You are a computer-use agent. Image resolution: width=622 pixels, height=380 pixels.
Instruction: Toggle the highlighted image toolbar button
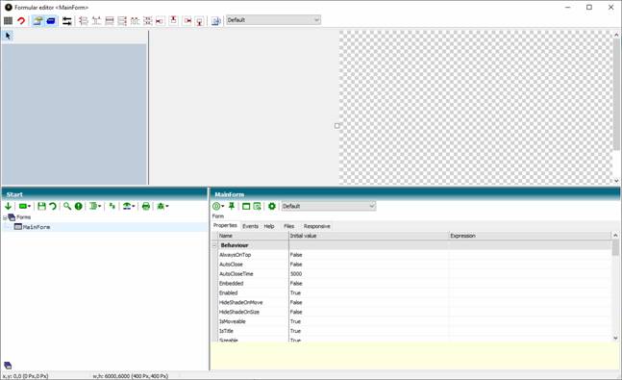click(x=38, y=20)
